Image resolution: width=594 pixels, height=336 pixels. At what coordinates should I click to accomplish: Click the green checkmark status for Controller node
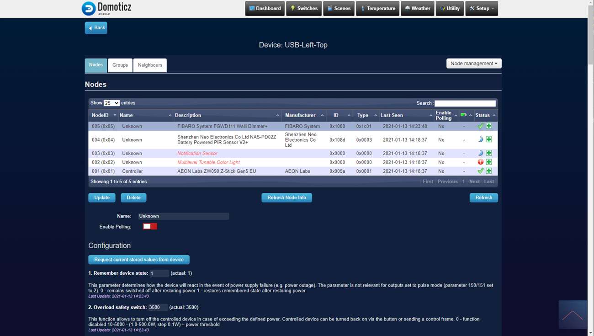(x=480, y=171)
